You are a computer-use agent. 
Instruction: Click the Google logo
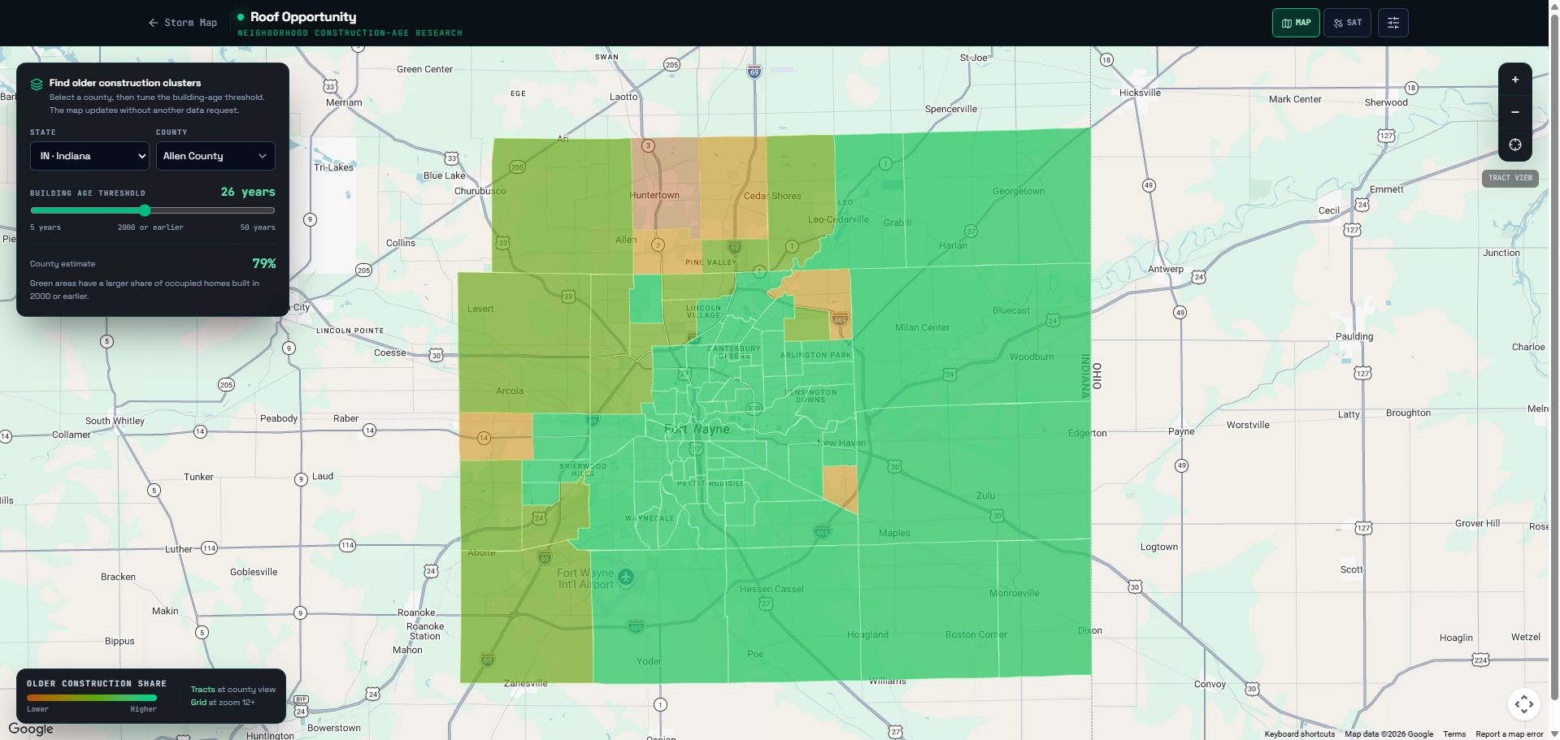[x=31, y=729]
